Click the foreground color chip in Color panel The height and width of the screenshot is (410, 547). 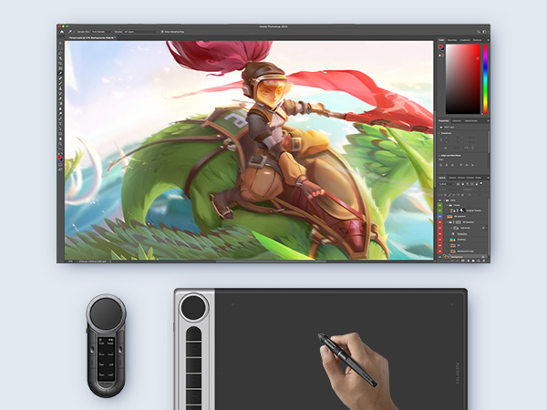point(441,48)
